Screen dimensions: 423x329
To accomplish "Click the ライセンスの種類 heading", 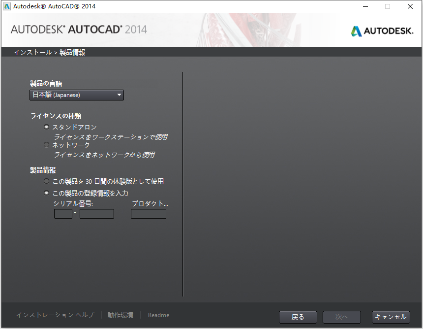I will click(56, 116).
